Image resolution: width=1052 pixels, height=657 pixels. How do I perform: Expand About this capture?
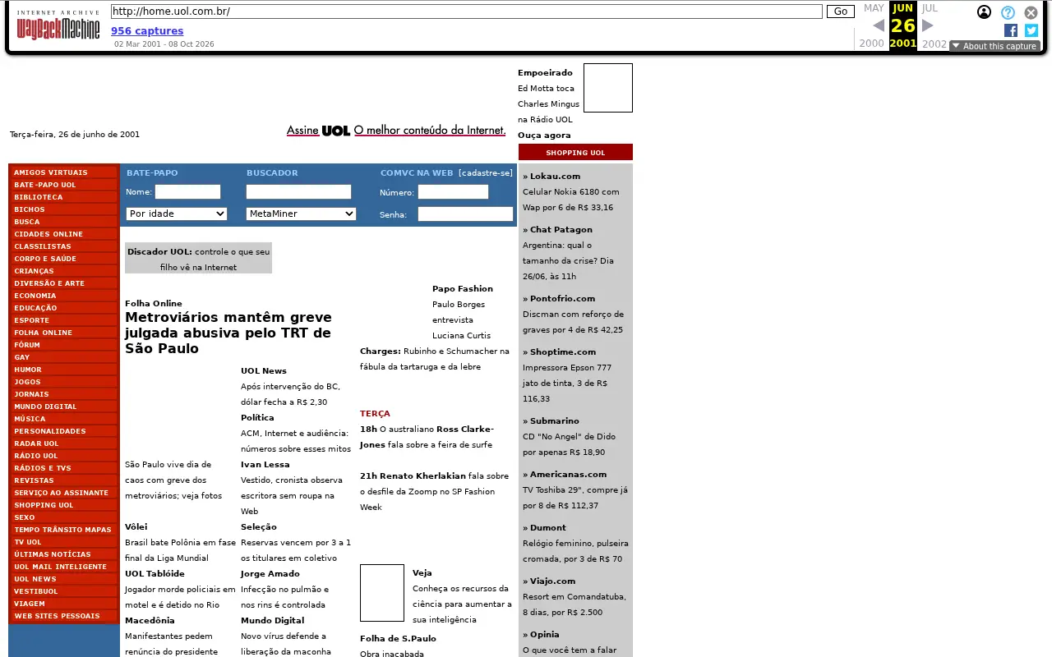(x=994, y=46)
